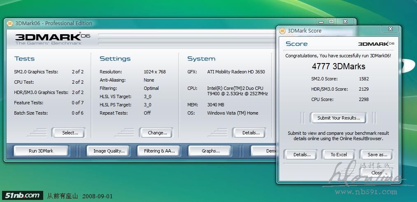Click the 3DMark Score dialog title icon
The width and height of the screenshot is (417, 202).
[x=282, y=31]
